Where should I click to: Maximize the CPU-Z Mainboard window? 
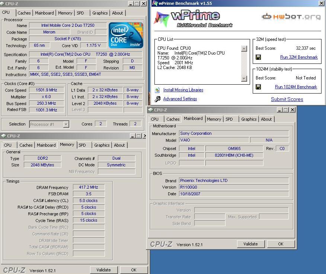click(286, 110)
